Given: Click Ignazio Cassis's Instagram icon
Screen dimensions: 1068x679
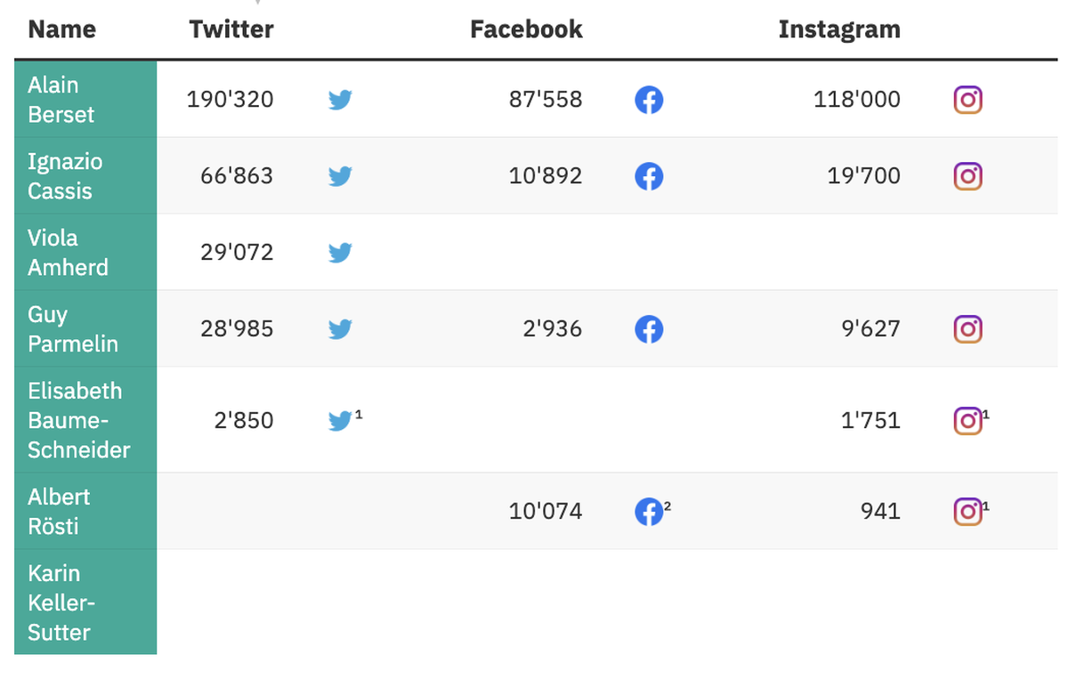Looking at the screenshot, I should coord(967,176).
